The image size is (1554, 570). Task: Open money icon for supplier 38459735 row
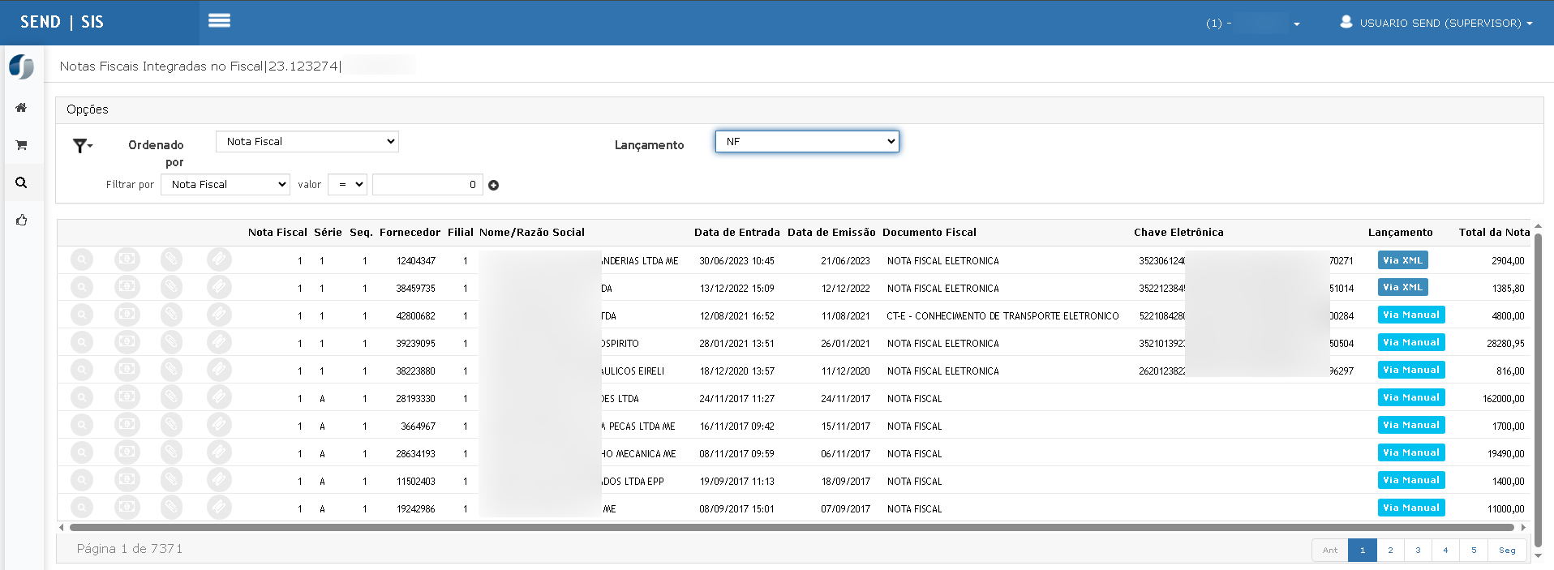(127, 288)
